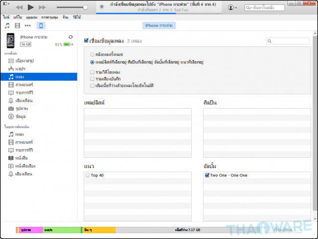
Task: Open รูปภาพ in sidebar
Action: click(x=18, y=109)
